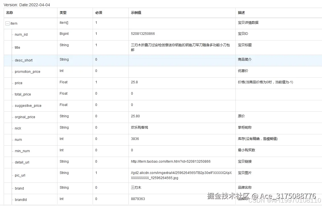Click the String type in desc_short row
The image size is (322, 206).
[x=64, y=60]
